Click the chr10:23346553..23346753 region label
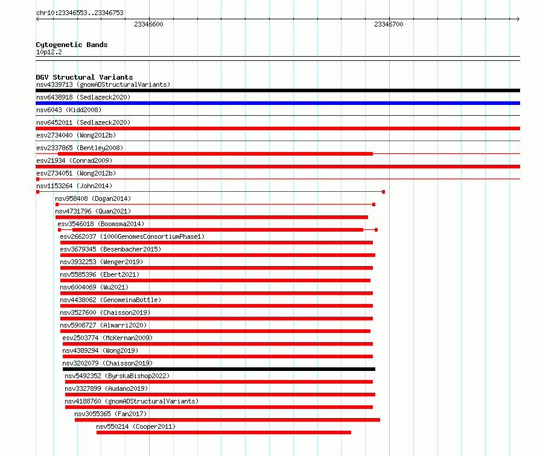This screenshot has height=456, width=537. (80, 13)
